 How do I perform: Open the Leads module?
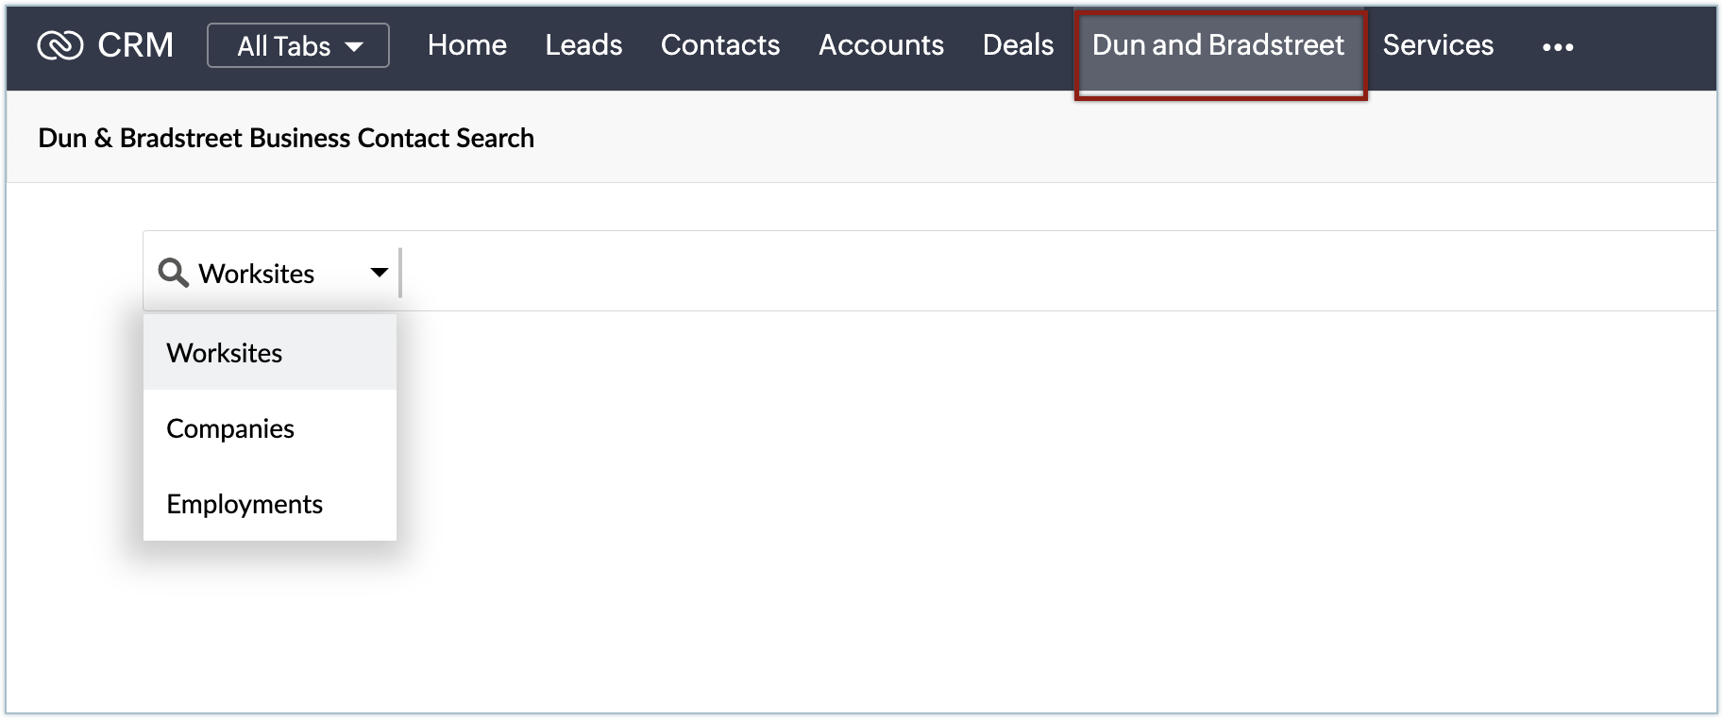point(583,45)
